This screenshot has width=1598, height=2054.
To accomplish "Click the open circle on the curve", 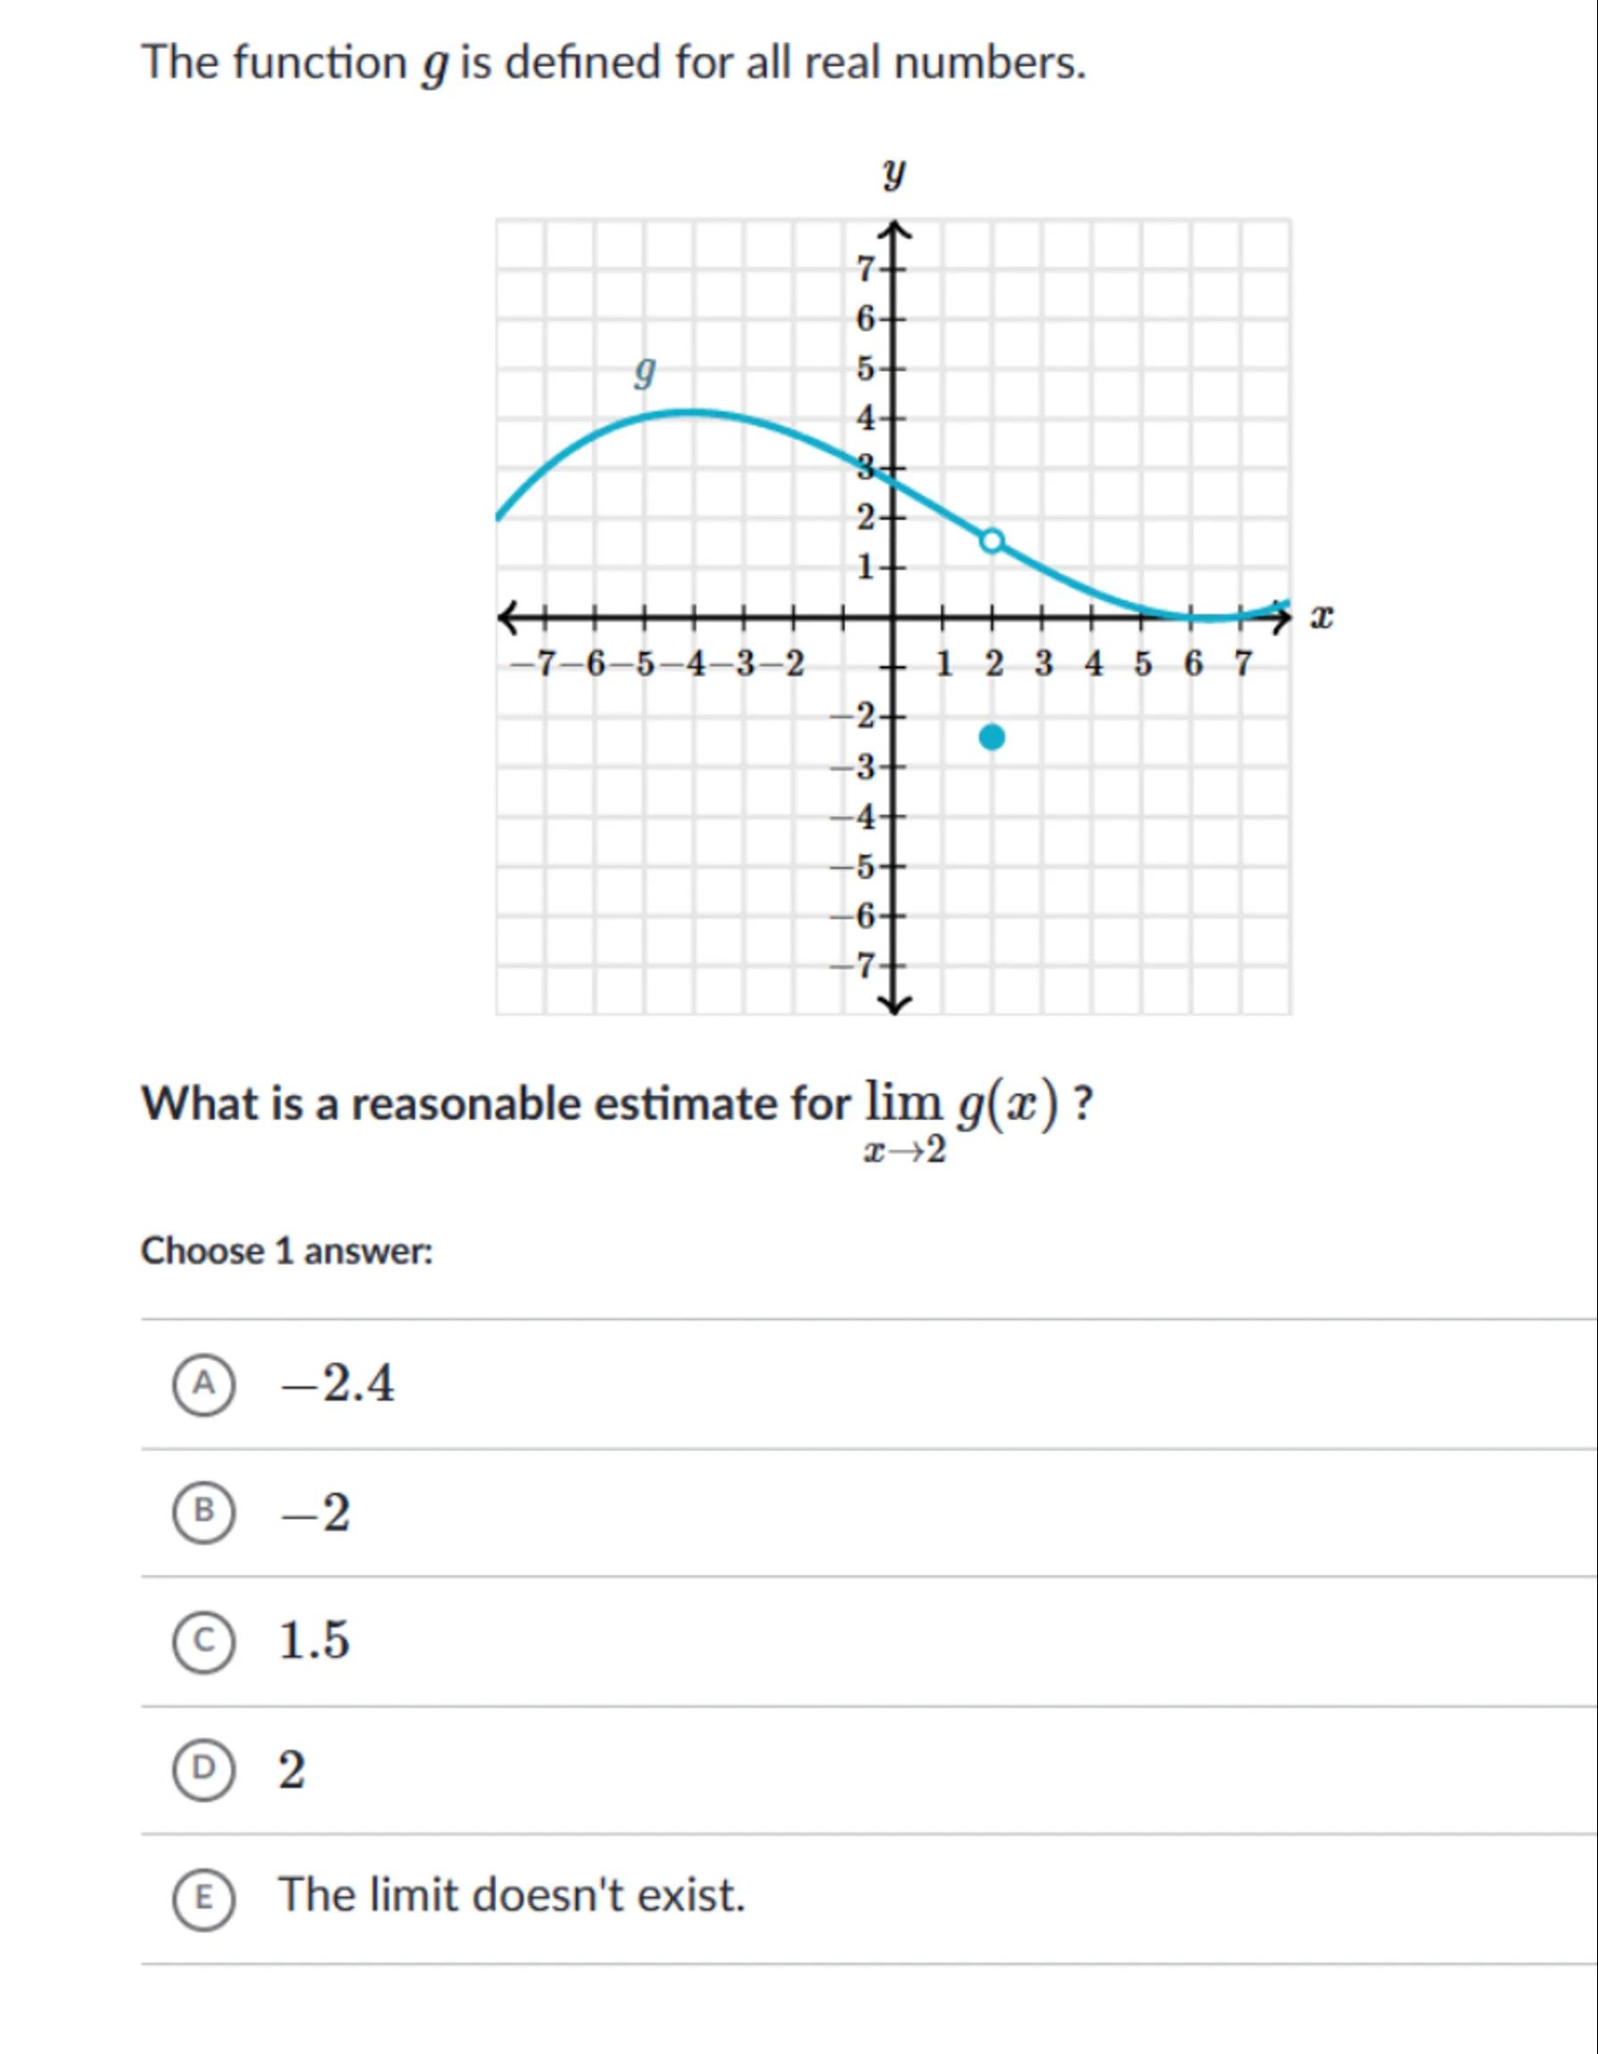I will point(993,540).
